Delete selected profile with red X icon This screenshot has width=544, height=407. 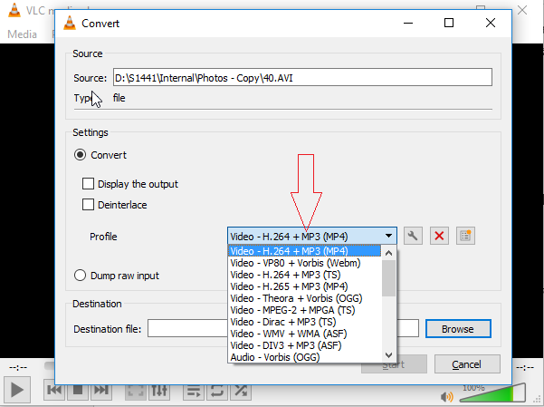click(439, 236)
